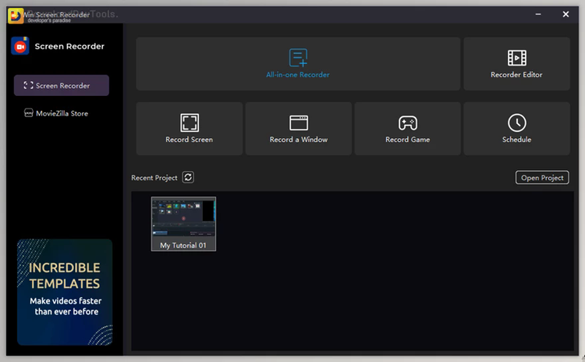
Task: Click the Open Project button
Action: point(542,178)
